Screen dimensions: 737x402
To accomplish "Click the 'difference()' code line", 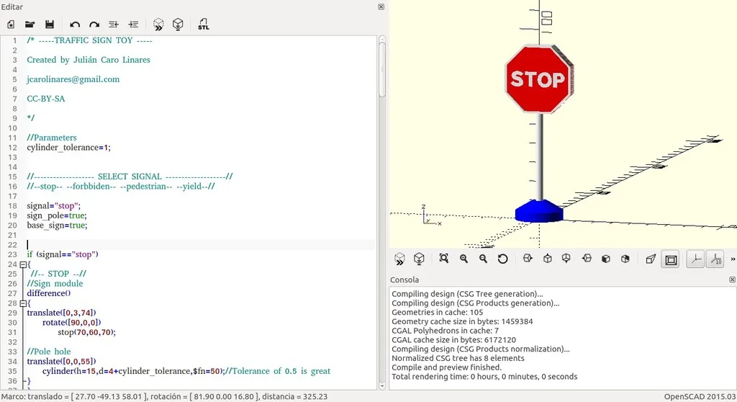I will point(49,293).
